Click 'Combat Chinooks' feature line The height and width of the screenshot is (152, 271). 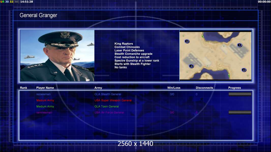pyautogui.click(x=127, y=47)
